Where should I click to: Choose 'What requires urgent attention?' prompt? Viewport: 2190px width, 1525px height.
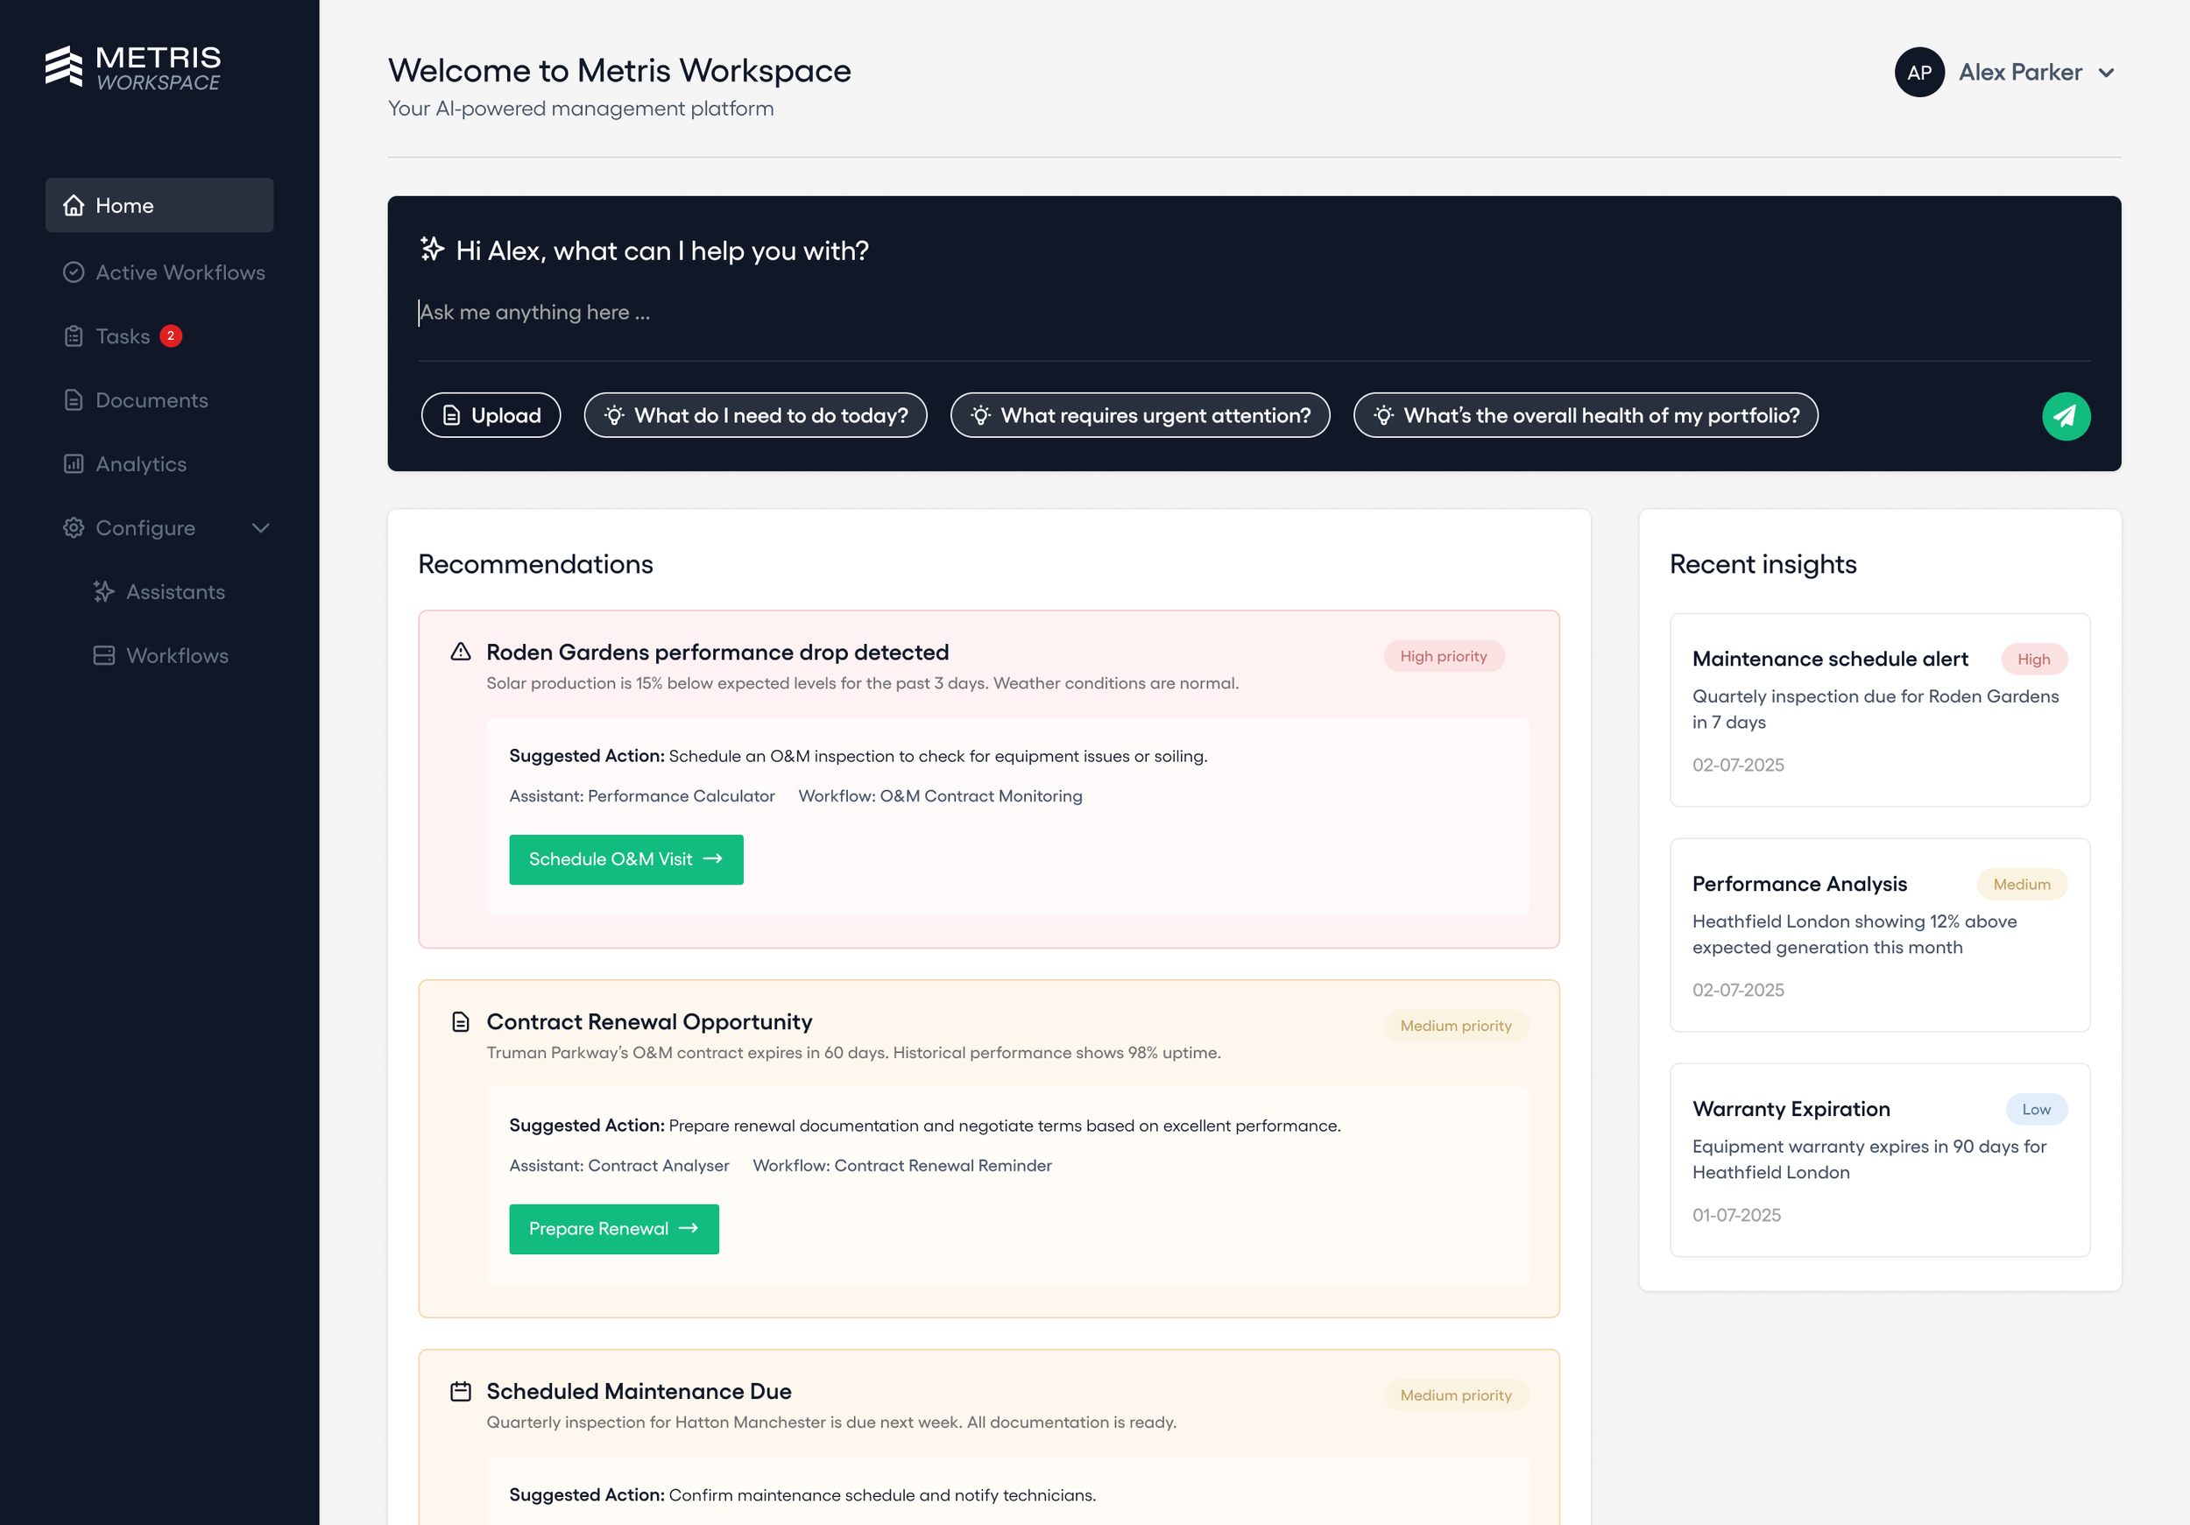(x=1140, y=416)
